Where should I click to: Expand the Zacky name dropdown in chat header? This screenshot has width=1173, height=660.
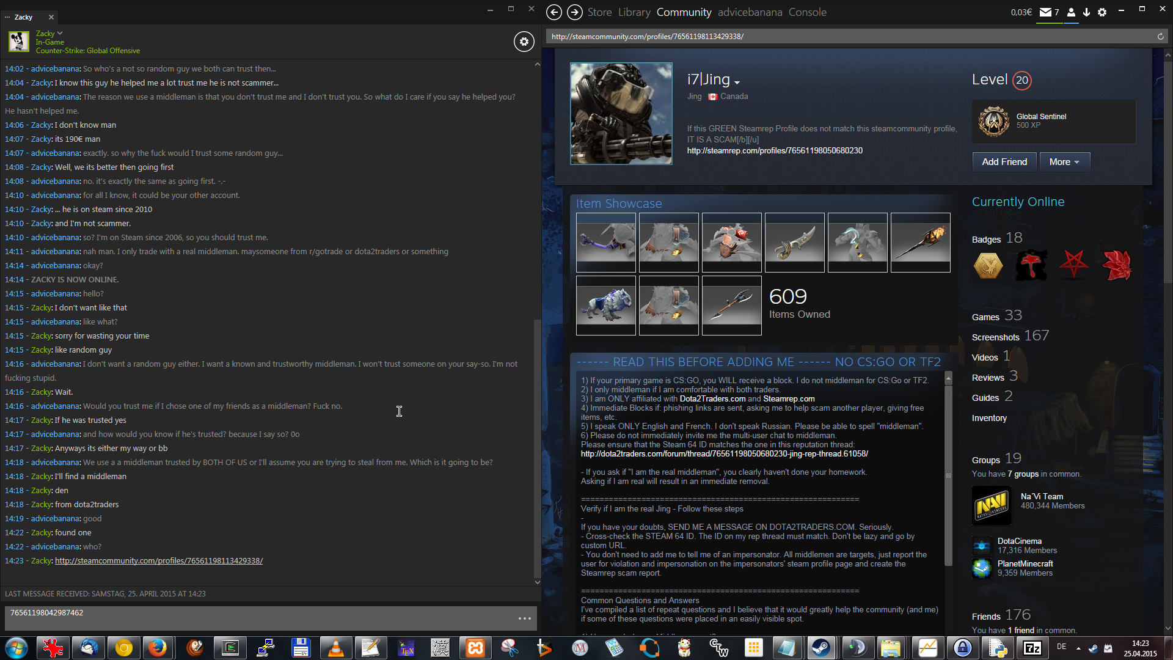pyautogui.click(x=60, y=33)
